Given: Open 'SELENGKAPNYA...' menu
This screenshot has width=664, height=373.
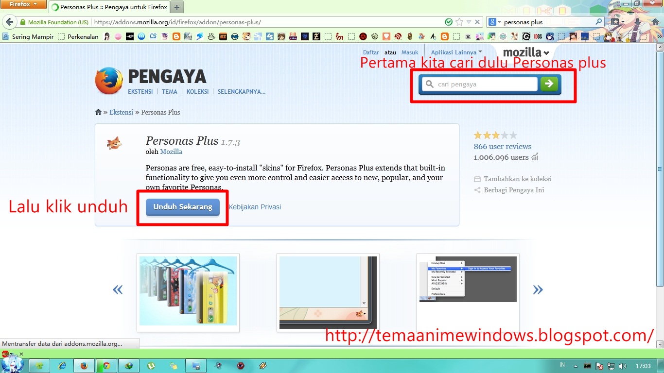Looking at the screenshot, I should tap(242, 92).
